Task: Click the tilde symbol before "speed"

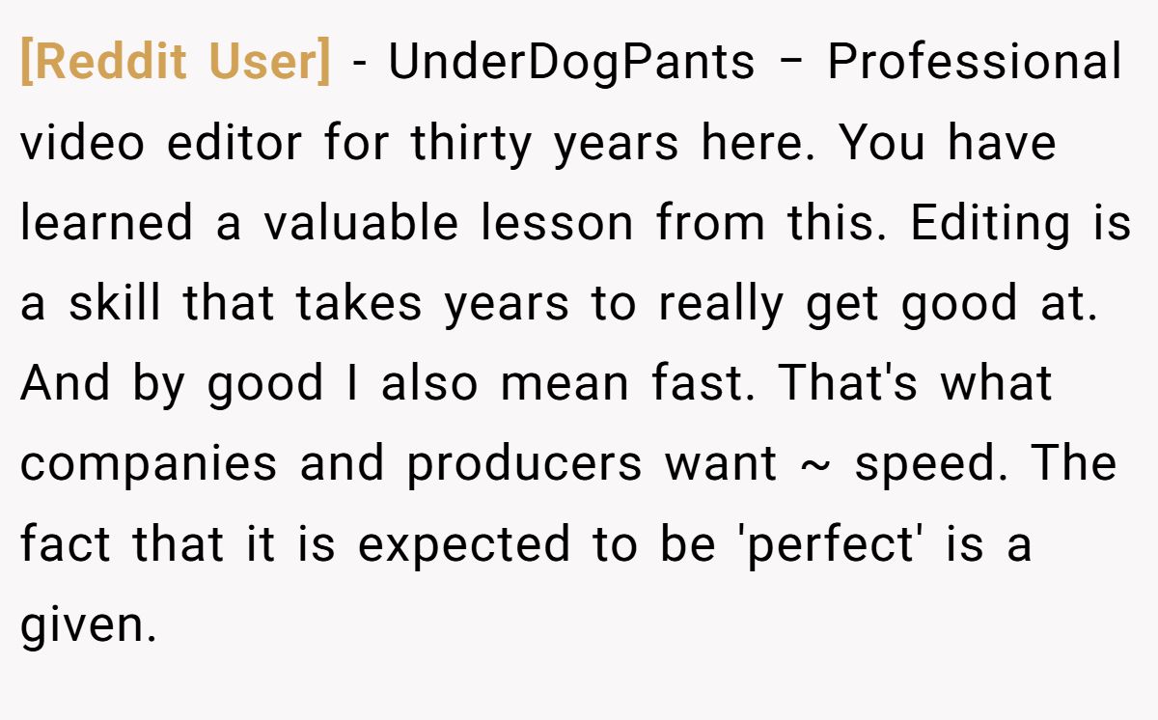Action: pos(815,464)
